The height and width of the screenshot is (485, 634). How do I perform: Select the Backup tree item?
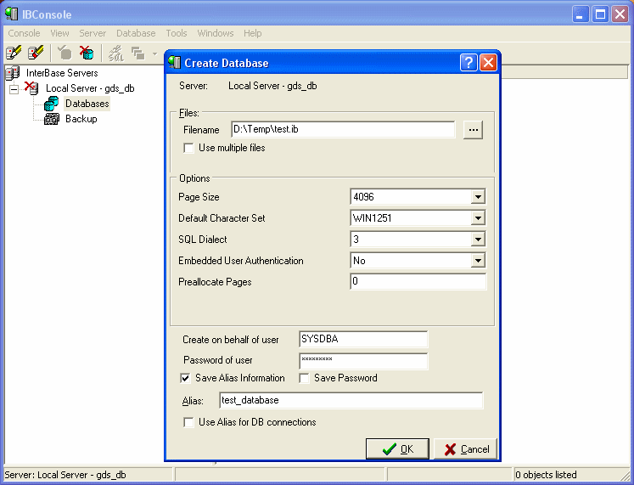81,119
